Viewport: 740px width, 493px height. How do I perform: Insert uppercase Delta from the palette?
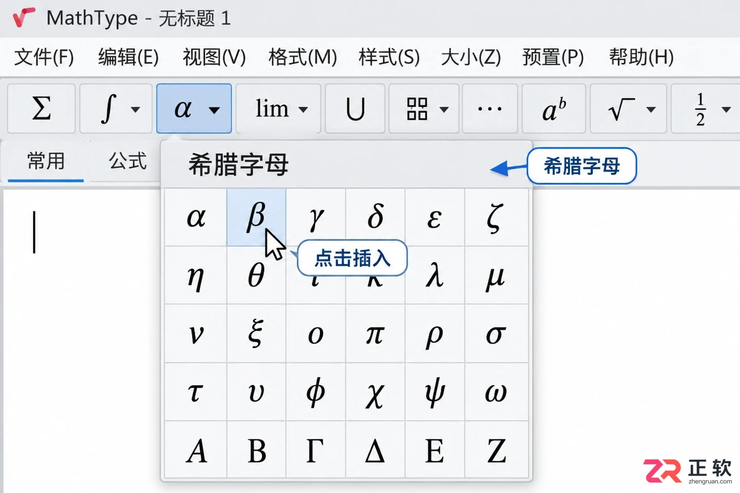click(376, 450)
